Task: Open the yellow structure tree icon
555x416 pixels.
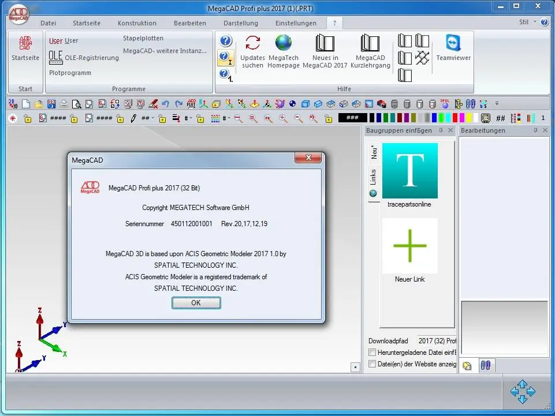Action: tap(459, 104)
